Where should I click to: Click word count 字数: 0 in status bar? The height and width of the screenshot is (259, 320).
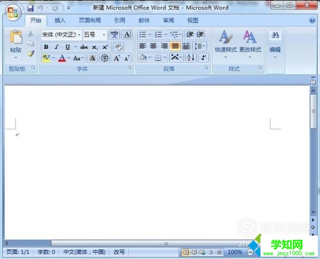(x=46, y=252)
